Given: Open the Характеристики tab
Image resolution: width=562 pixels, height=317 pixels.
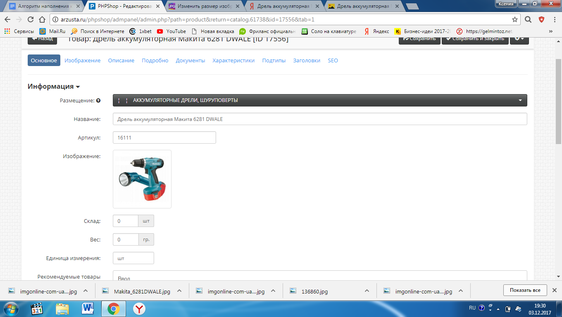Looking at the screenshot, I should pos(233,60).
